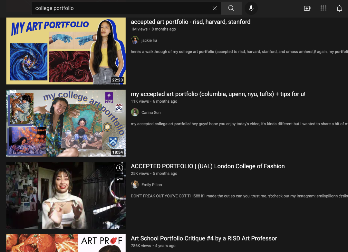Start voice search with microphone icon

point(251,8)
